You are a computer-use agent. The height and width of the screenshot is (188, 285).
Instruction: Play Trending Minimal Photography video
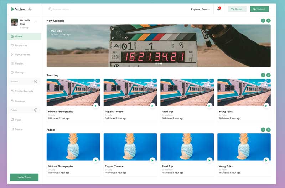[95, 106]
